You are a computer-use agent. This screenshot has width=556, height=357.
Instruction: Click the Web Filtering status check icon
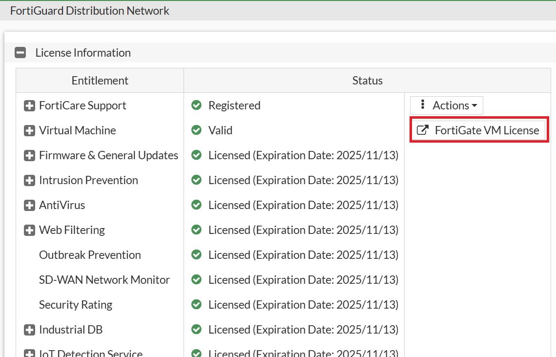(x=196, y=230)
